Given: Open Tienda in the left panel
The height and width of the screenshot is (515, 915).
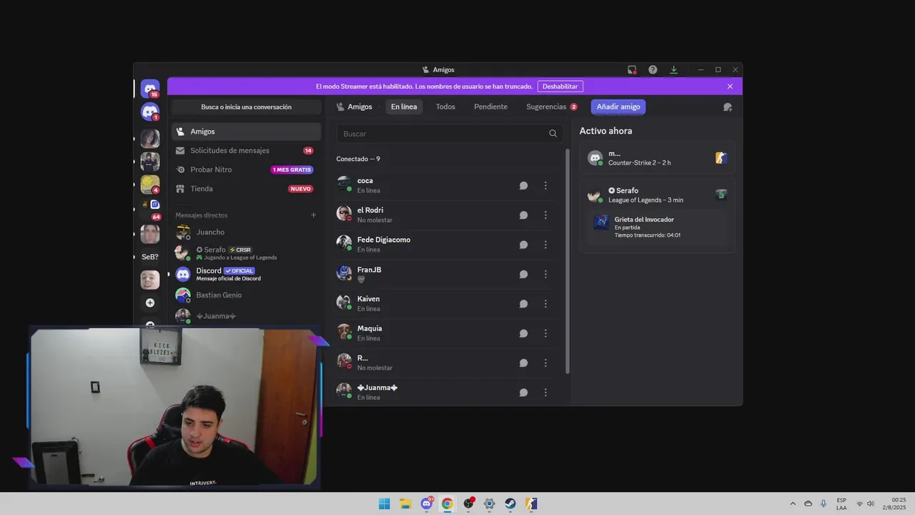Looking at the screenshot, I should click(x=246, y=189).
